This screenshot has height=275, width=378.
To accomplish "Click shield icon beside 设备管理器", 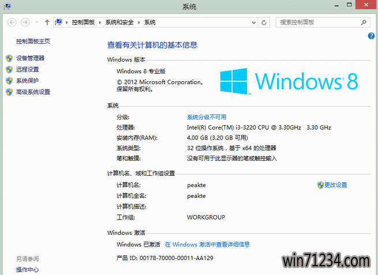I will click(9, 58).
